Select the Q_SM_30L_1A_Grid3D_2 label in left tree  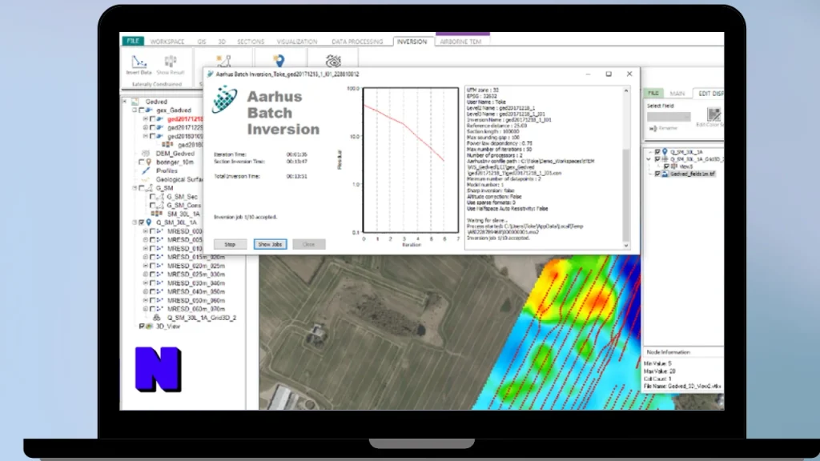coord(201,318)
